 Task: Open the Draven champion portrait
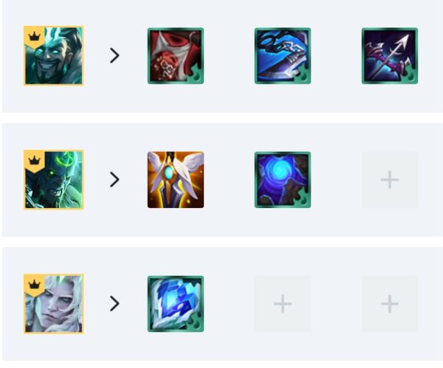[x=53, y=55]
